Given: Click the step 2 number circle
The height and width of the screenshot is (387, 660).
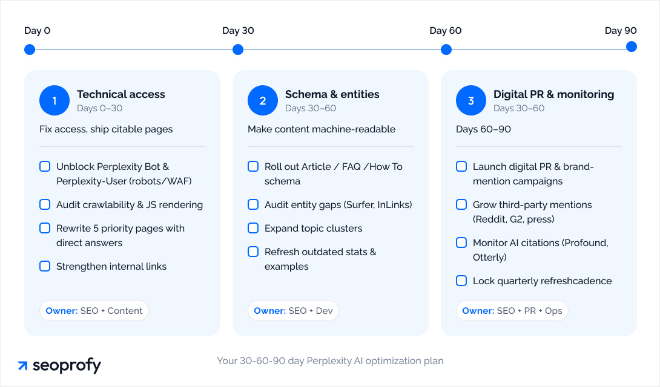Looking at the screenshot, I should point(263,100).
